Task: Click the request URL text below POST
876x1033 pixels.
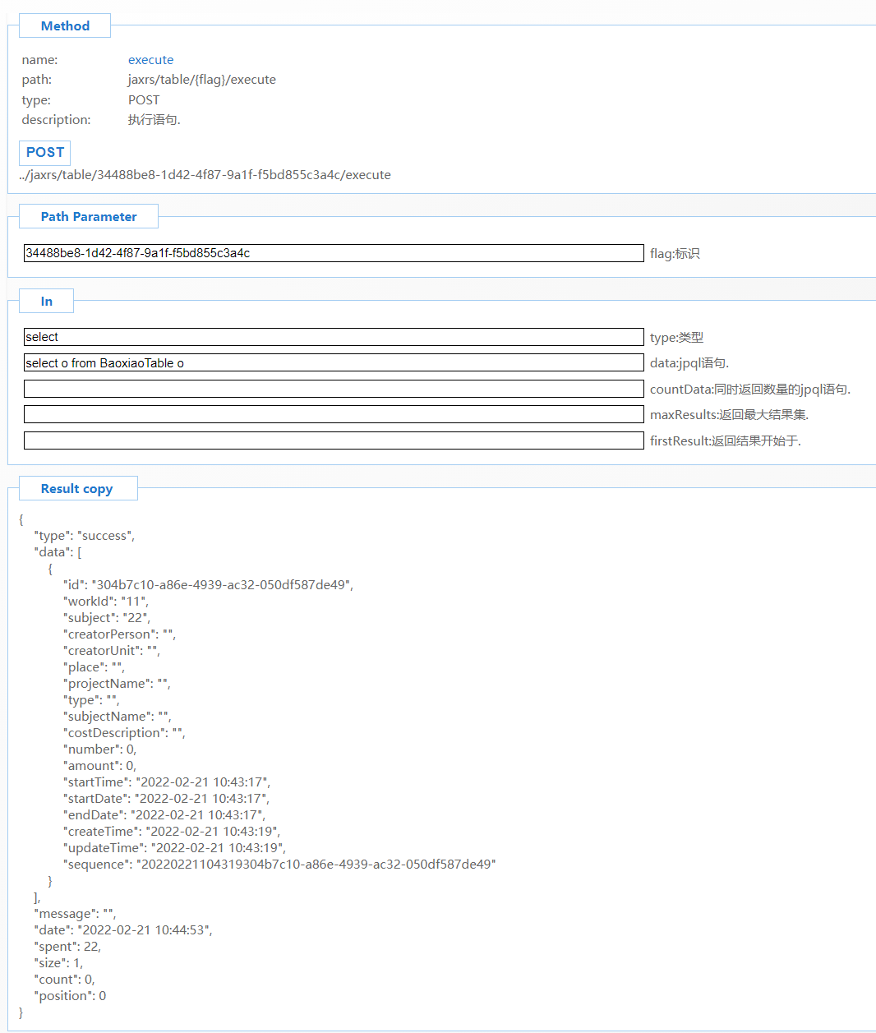Action: click(205, 175)
